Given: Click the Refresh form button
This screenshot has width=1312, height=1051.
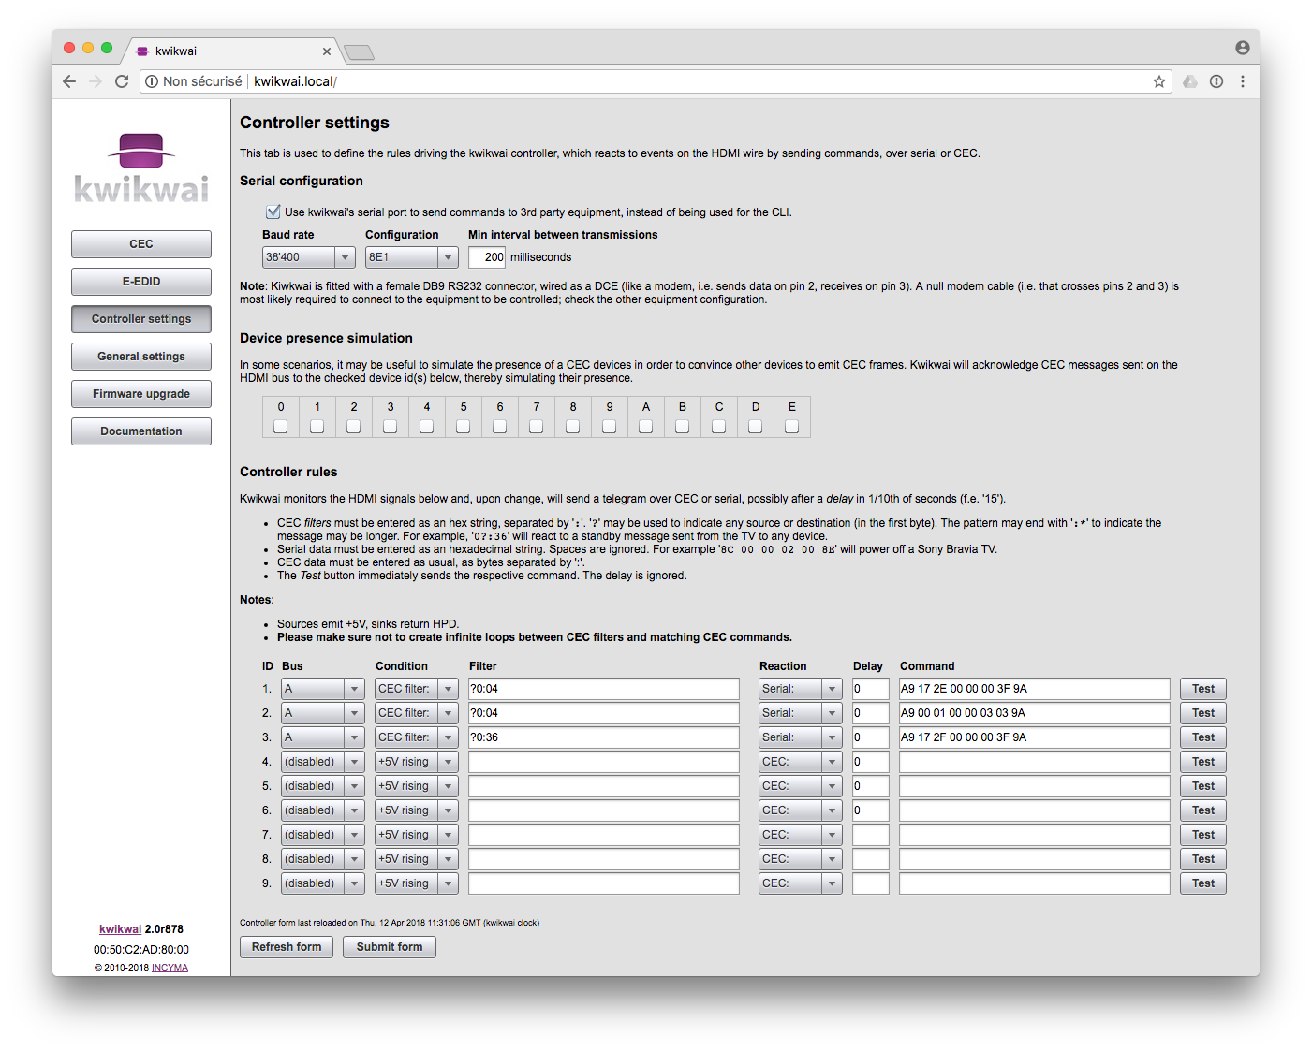Looking at the screenshot, I should tap(287, 947).
